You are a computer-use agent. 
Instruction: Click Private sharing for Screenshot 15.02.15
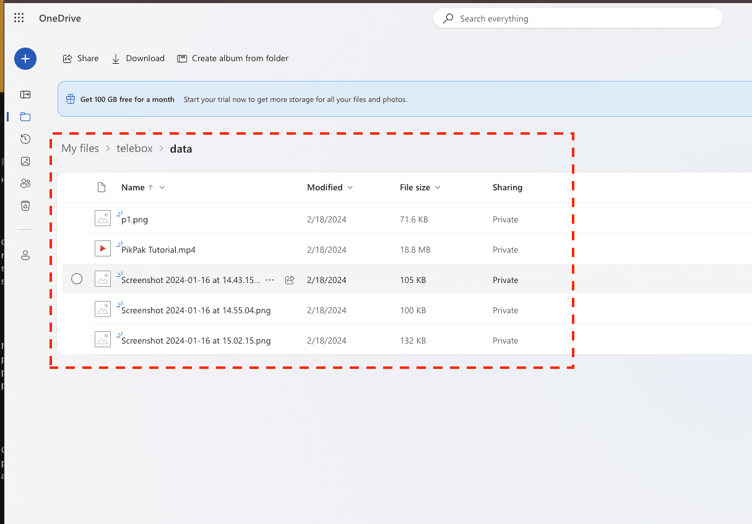click(506, 340)
